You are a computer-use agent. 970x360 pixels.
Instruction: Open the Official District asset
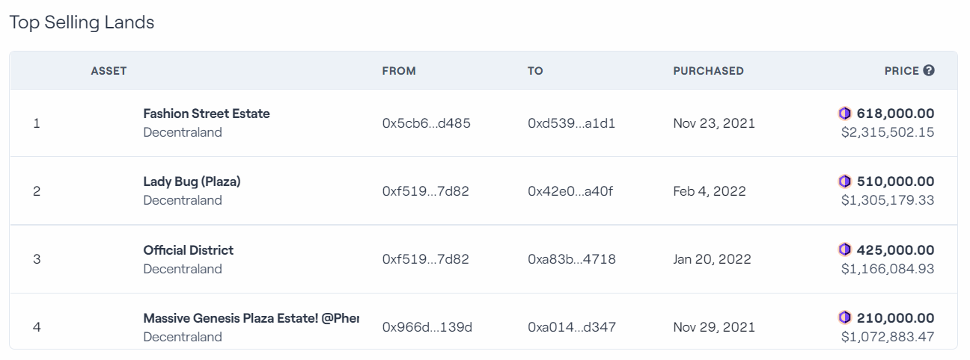point(189,250)
